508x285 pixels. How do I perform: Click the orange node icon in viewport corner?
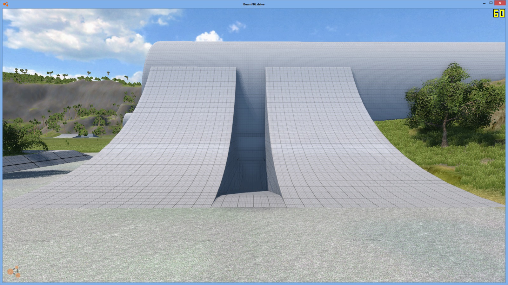14,272
